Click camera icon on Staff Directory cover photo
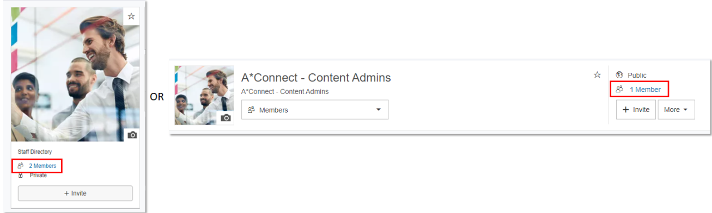The image size is (712, 213). pos(132,135)
